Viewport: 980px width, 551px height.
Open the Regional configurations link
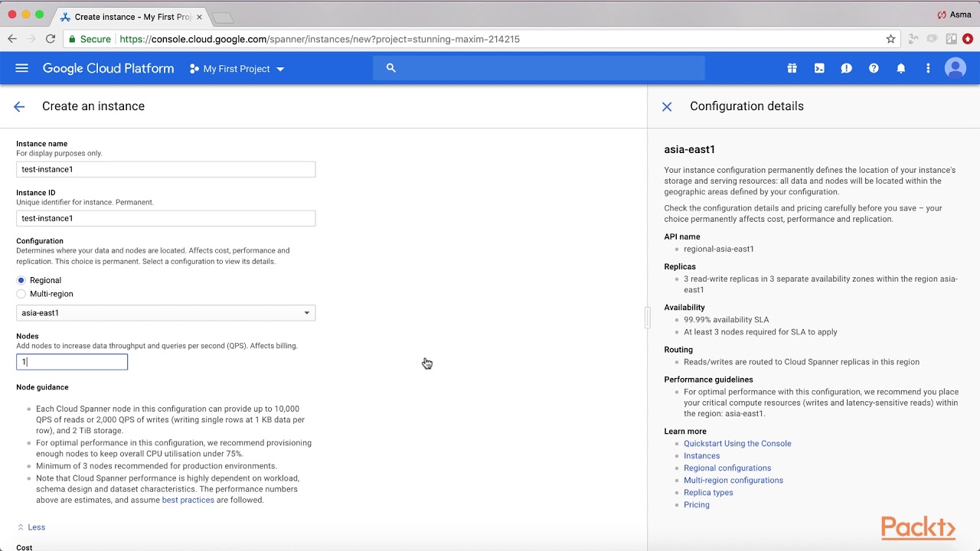coord(727,468)
